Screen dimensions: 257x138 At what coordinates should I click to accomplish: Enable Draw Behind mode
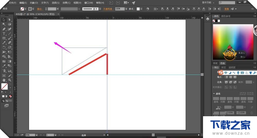[x=7, y=101]
